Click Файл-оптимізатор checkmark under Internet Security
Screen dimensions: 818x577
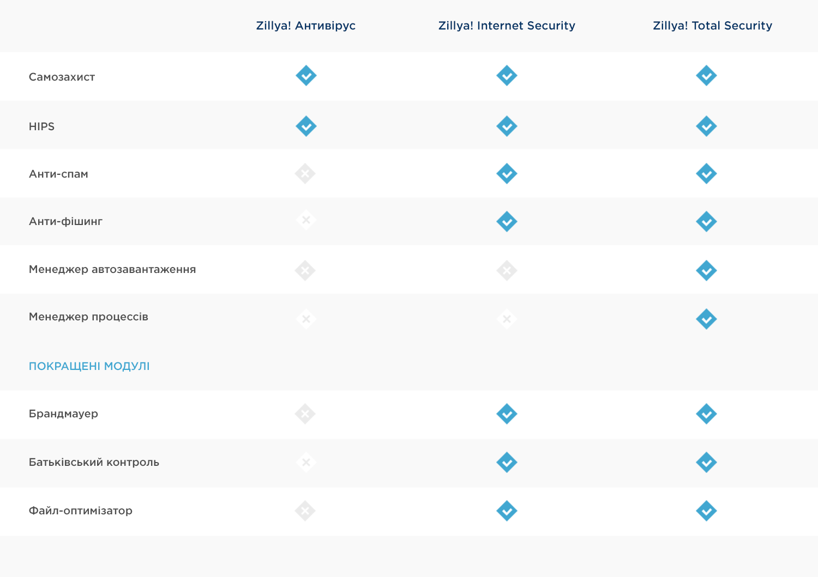(507, 511)
